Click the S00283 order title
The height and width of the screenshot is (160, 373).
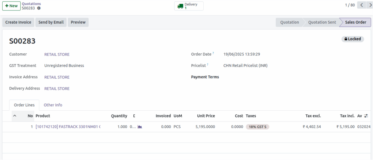(x=22, y=41)
